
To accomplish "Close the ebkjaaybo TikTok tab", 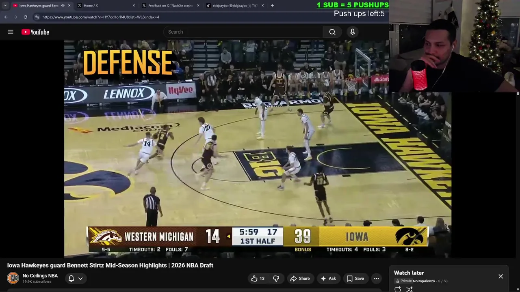I will [x=262, y=6].
